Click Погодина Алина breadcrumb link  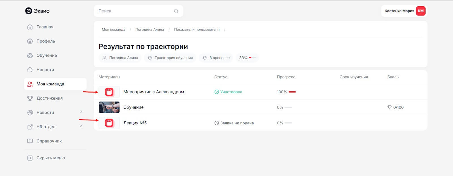(x=149, y=30)
